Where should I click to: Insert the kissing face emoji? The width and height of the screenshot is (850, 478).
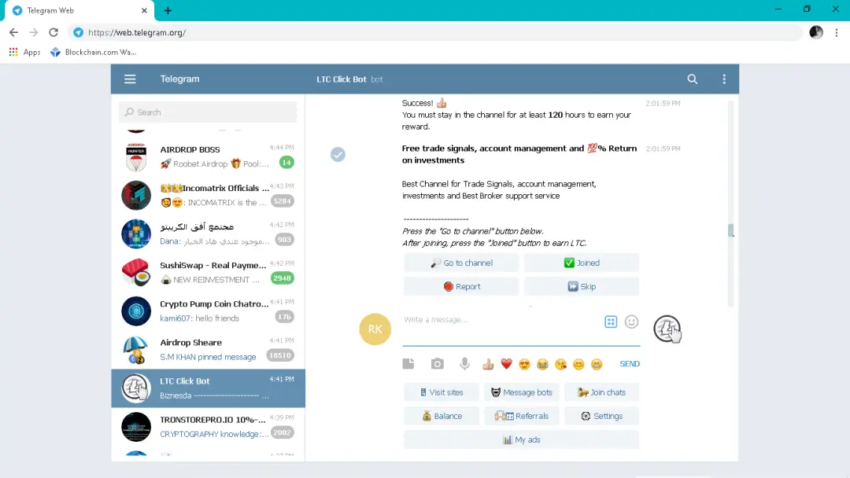tap(560, 364)
